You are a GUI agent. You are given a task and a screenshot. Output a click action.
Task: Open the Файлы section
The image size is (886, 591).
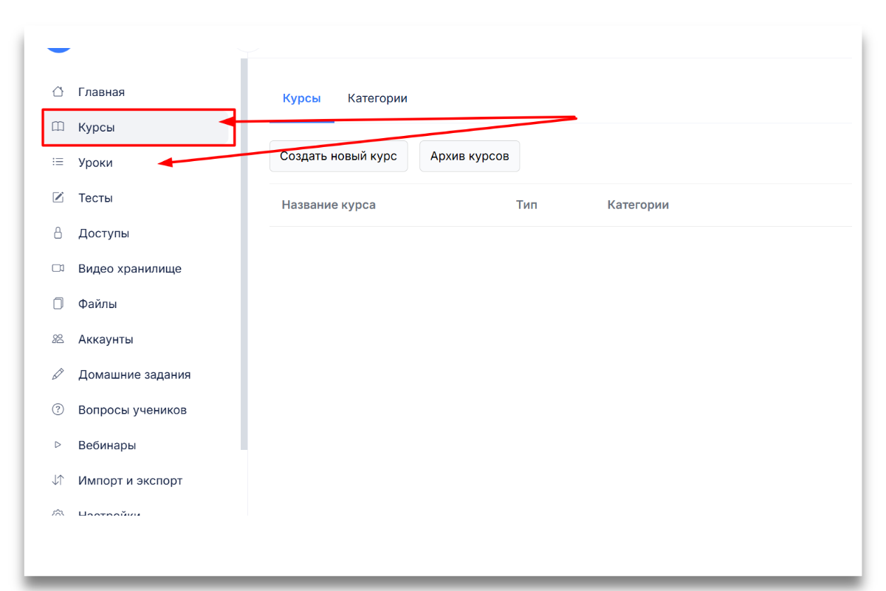[x=97, y=304]
